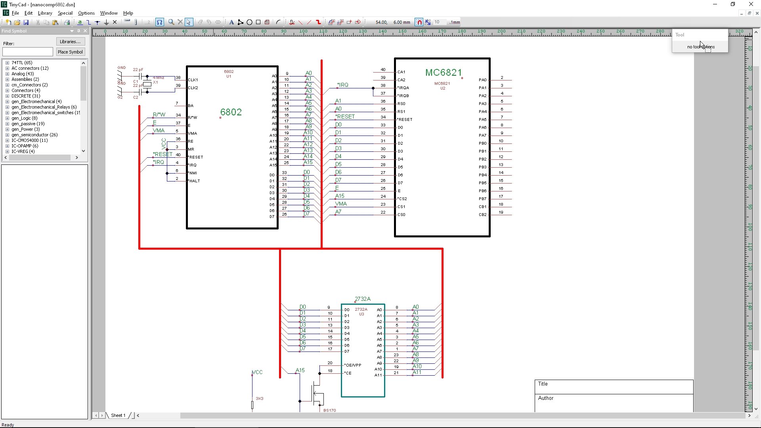Viewport: 761px width, 428px height.
Task: Click the print icon
Action: click(x=67, y=22)
